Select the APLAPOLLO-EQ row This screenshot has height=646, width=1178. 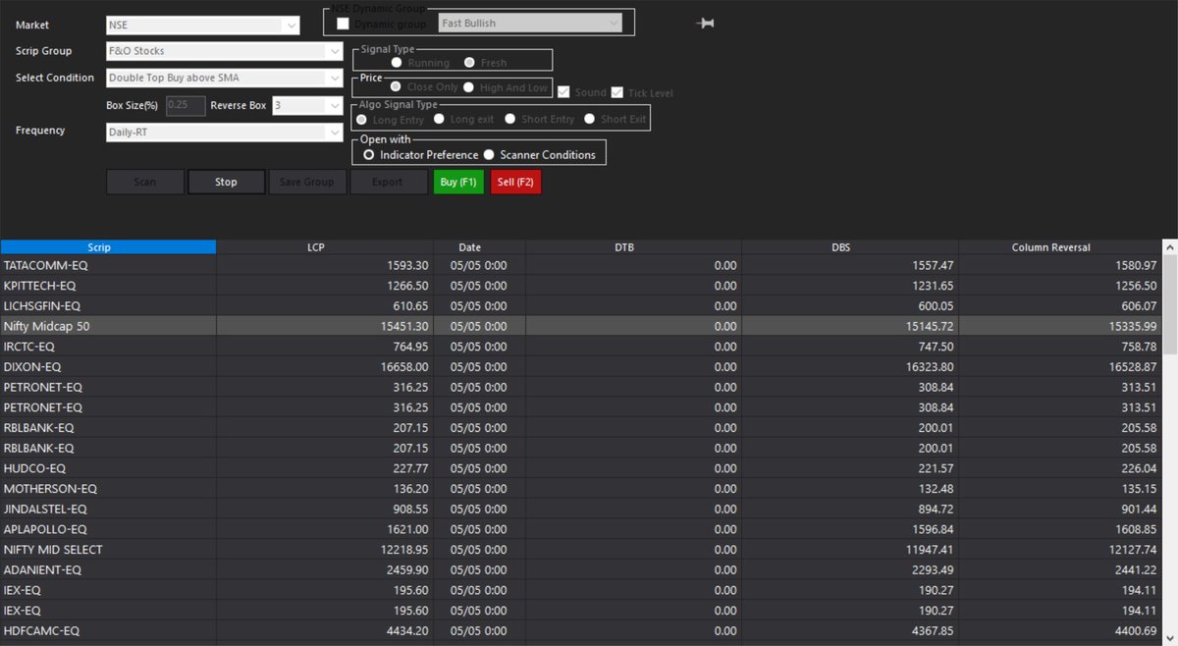(x=580, y=529)
